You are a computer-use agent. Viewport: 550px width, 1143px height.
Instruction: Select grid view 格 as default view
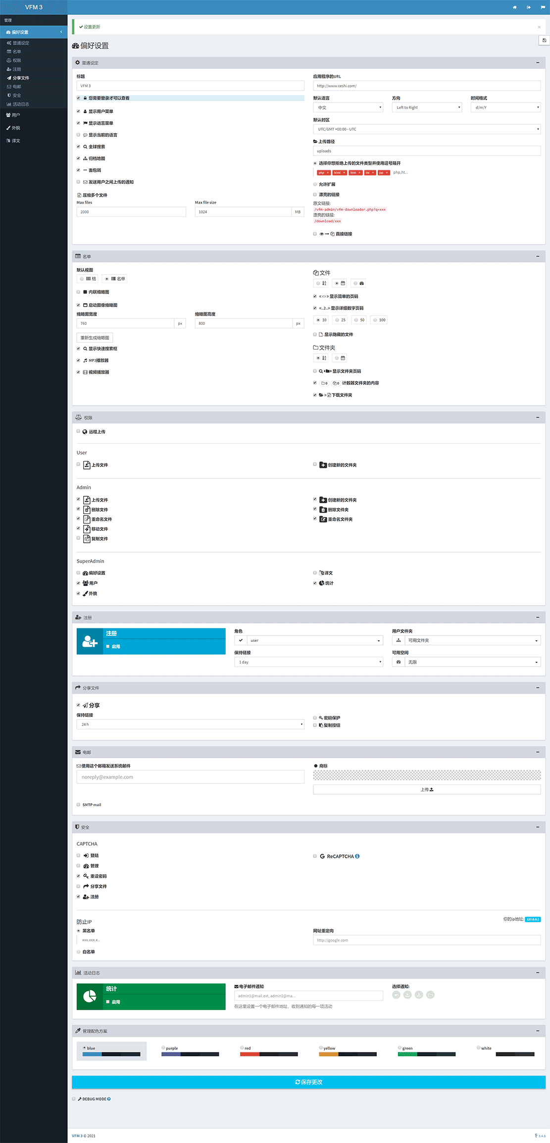tap(82, 279)
